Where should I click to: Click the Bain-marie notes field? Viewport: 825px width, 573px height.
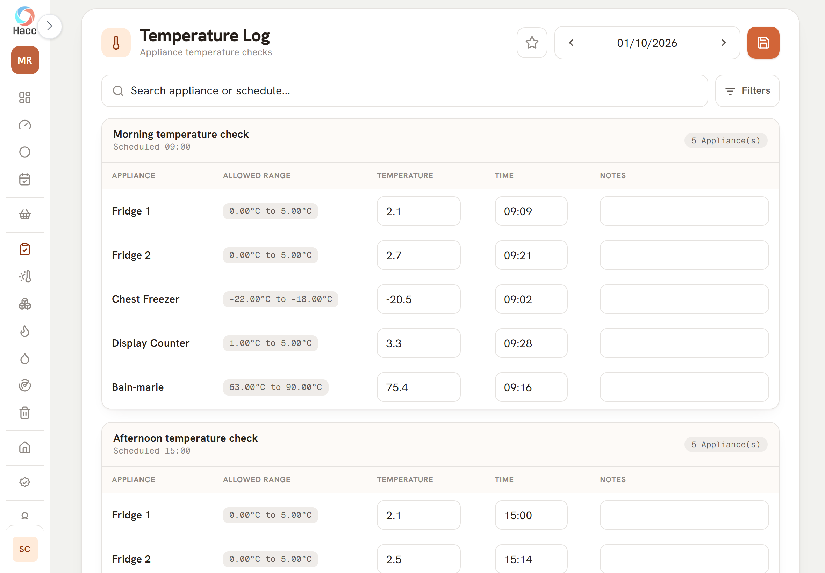point(684,387)
